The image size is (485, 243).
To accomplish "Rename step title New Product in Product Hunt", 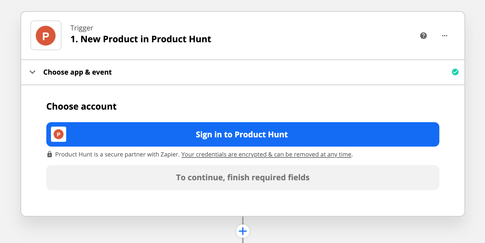I will click(x=141, y=39).
